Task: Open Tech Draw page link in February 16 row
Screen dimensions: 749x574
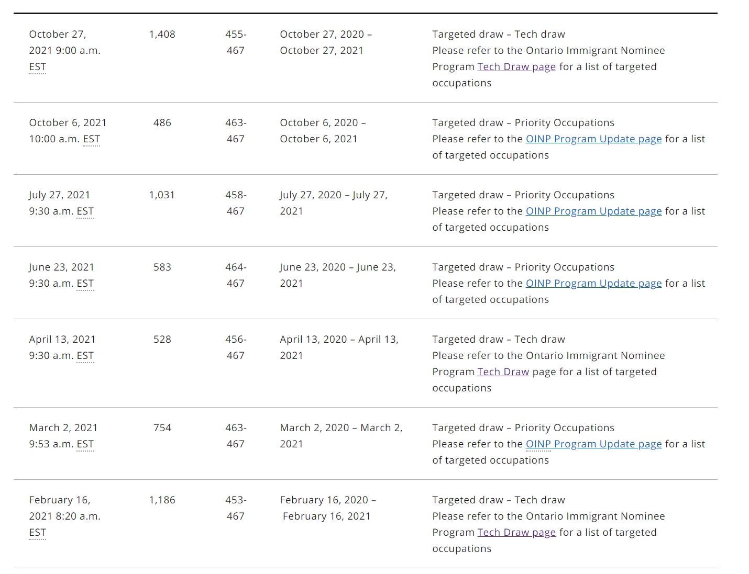Action: click(x=516, y=533)
